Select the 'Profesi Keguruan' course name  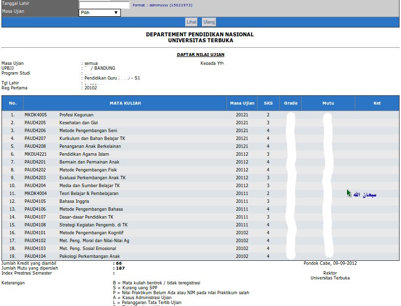[77, 115]
